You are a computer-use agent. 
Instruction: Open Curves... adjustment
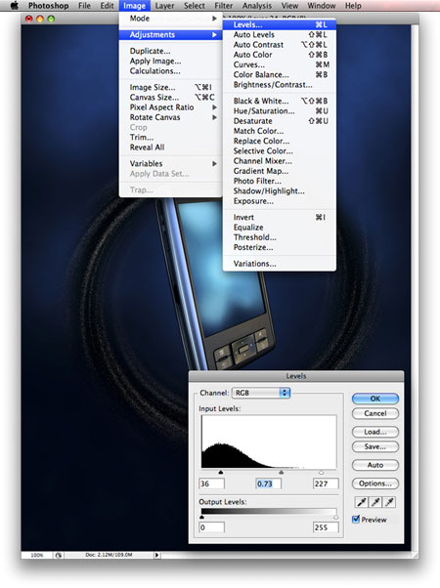pos(280,64)
